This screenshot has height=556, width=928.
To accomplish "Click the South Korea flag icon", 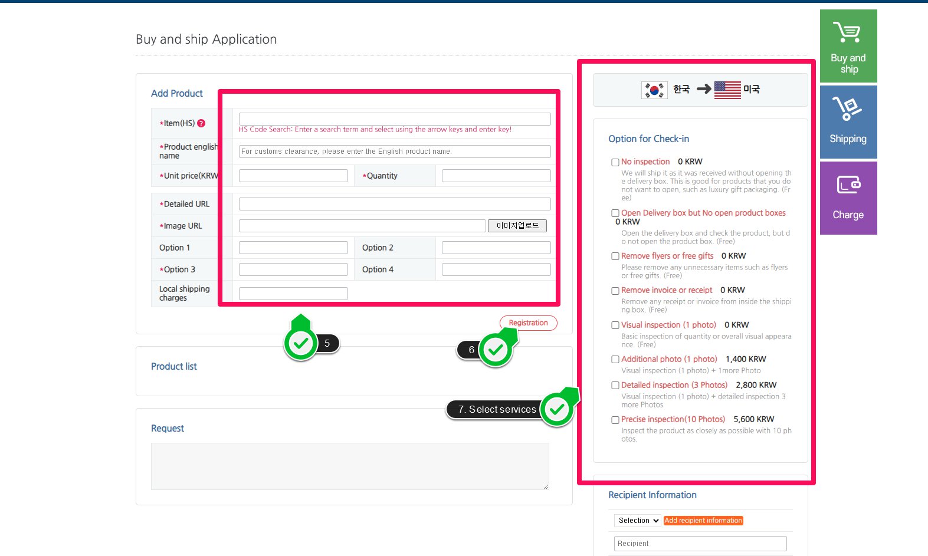I will (x=654, y=90).
